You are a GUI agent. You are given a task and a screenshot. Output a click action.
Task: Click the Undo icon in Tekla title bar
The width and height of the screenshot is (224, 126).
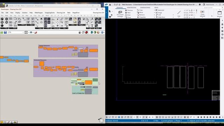coord(114,5)
